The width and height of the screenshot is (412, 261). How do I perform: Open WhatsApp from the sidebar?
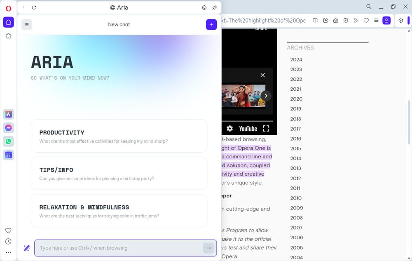point(8,141)
